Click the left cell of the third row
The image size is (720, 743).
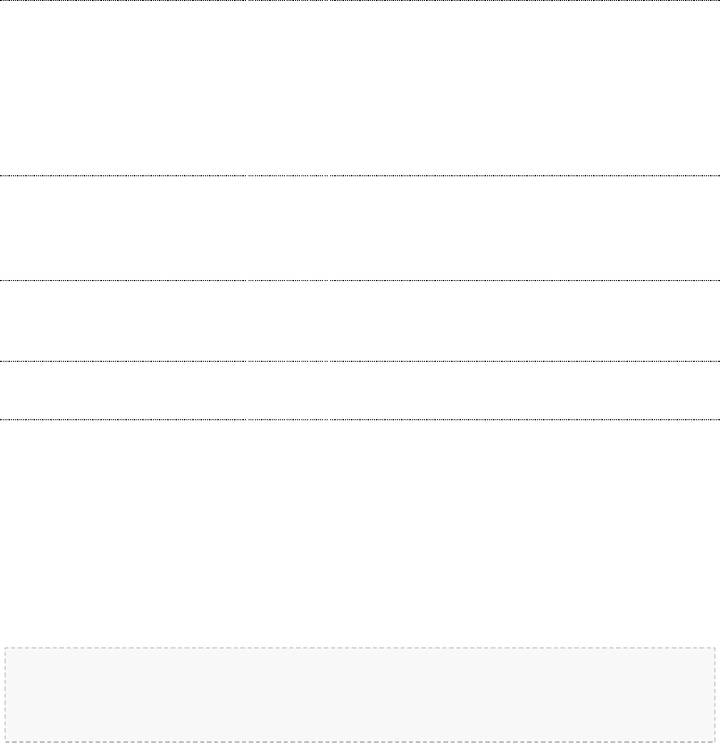point(122,321)
